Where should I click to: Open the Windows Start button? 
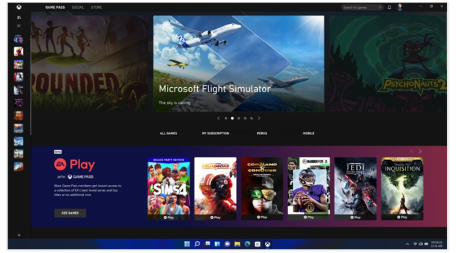(187, 244)
